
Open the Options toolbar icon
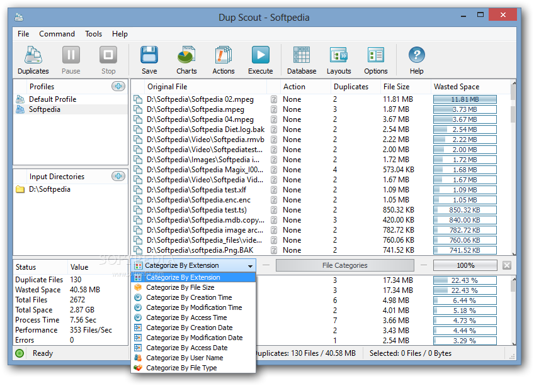(x=376, y=55)
